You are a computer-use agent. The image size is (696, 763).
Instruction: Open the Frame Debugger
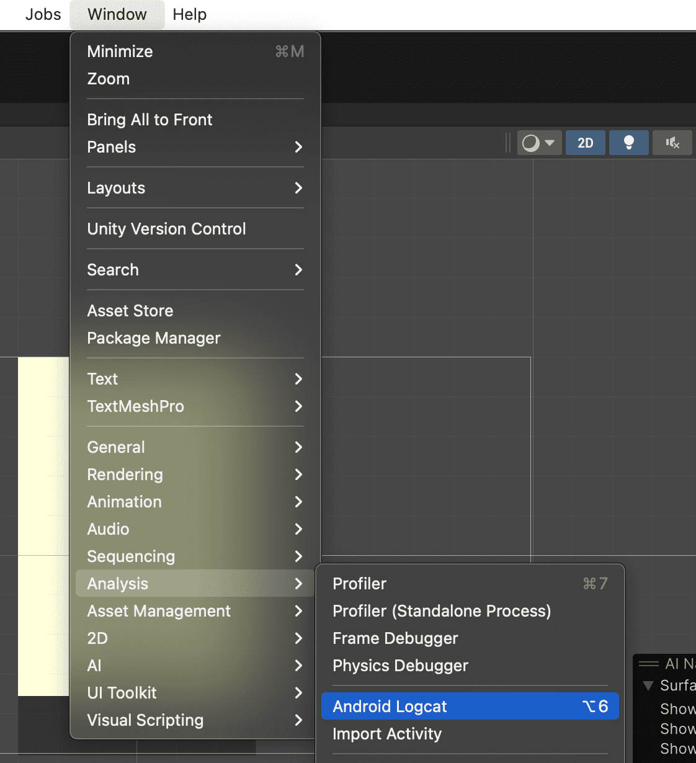point(470,638)
